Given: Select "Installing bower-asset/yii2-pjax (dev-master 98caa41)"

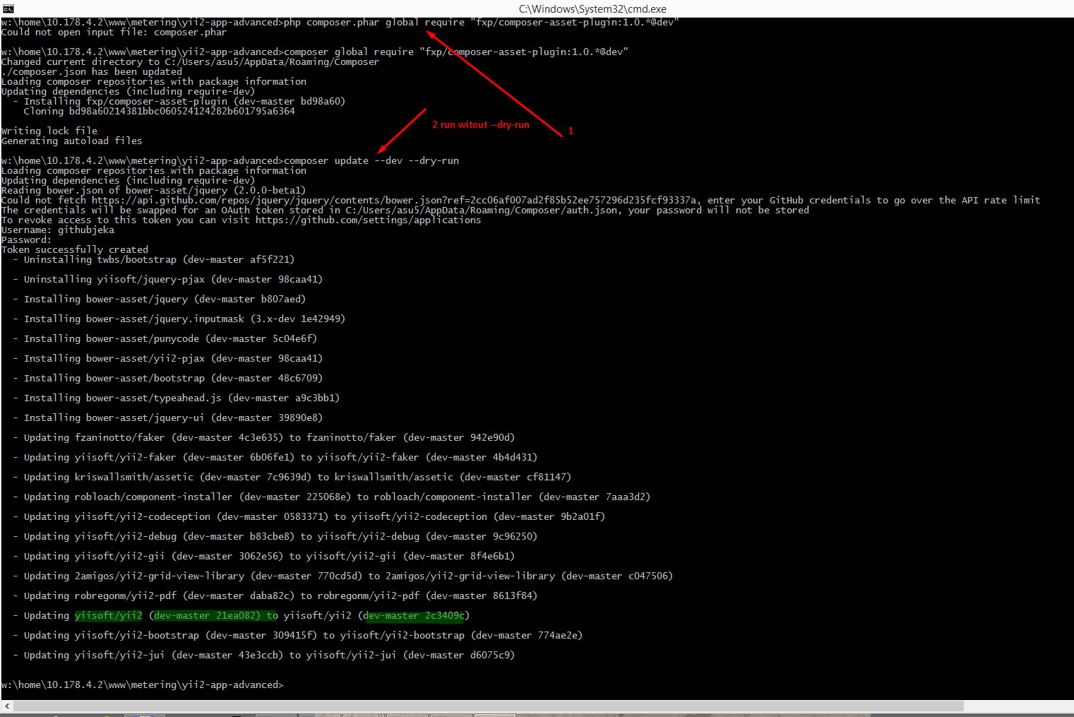Looking at the screenshot, I should pyautogui.click(x=174, y=358).
